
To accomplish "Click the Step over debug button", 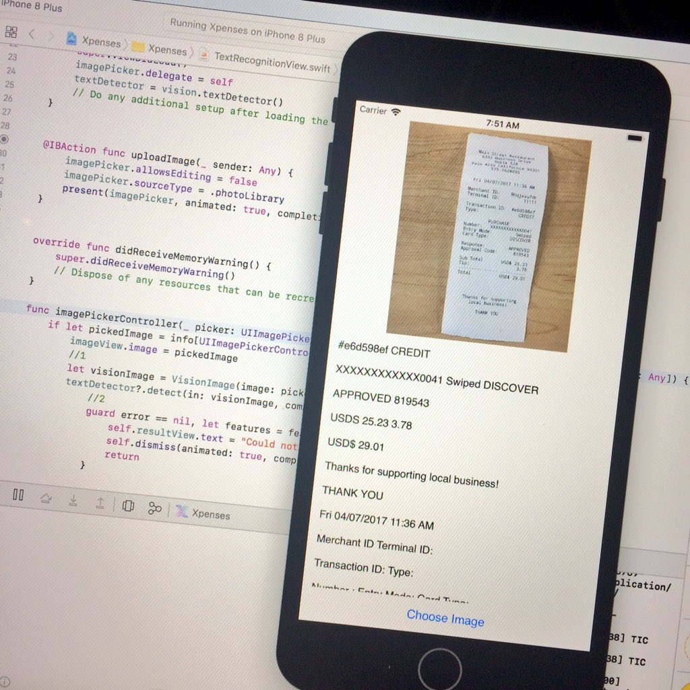I will point(46,499).
